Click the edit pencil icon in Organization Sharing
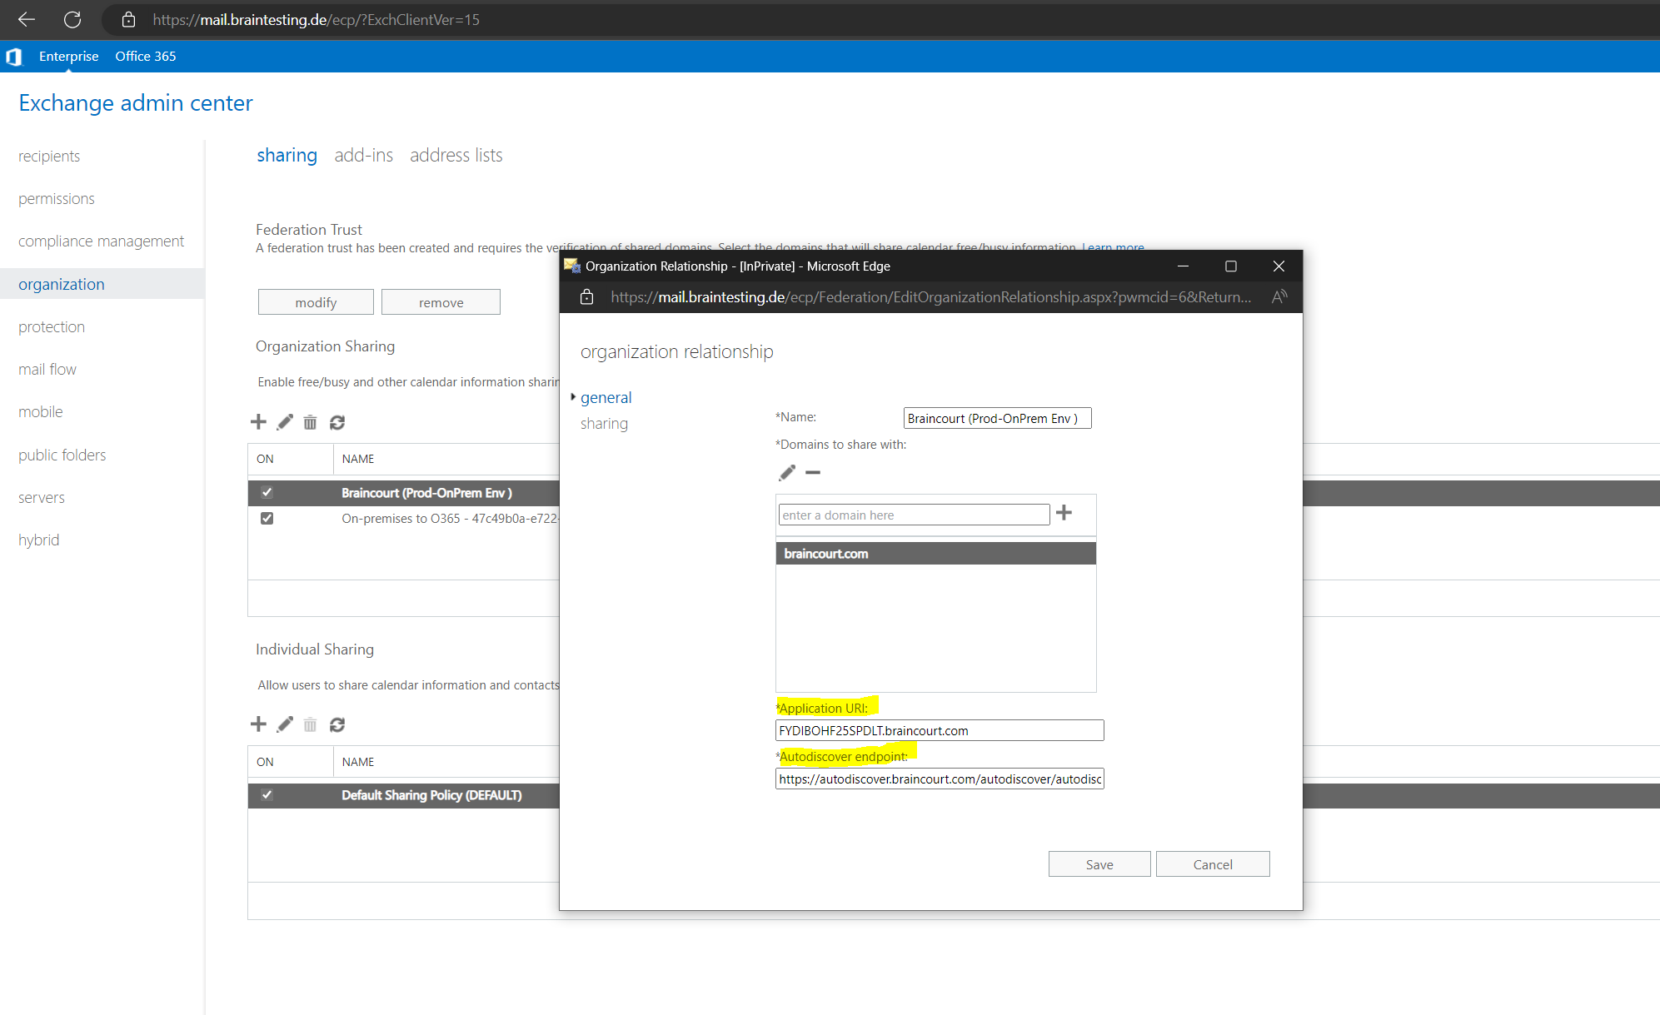Image resolution: width=1660 pixels, height=1015 pixels. 283,421
